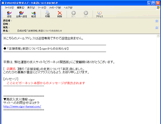Image resolution: width=161 pixels, height=124 pixels.
Task: Click the 送信者 label in the header
Action: (x=7, y=21)
